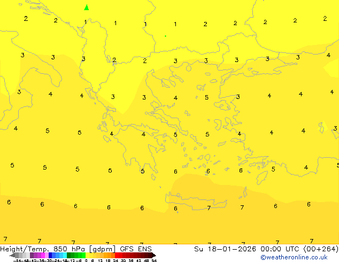The image size is (339, 262).
Task: Select the '(00+264)' forecast hour text
Action: 321,249
